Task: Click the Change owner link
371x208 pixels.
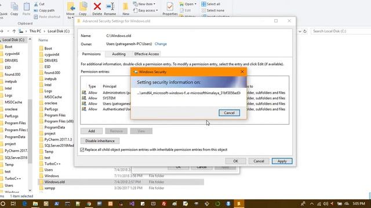Action: point(161,44)
